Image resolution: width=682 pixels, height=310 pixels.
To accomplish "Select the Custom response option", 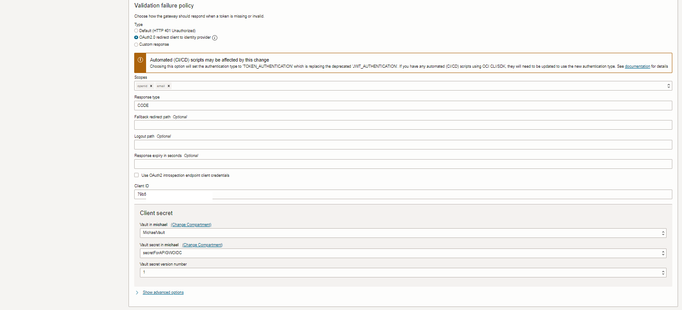I will click(136, 44).
